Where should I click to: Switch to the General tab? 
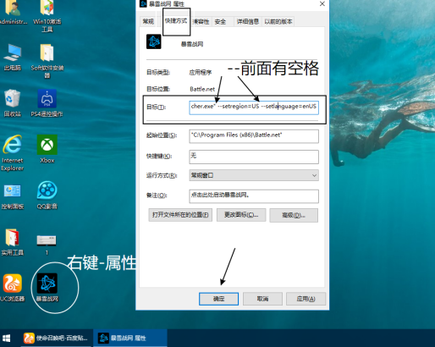click(x=148, y=21)
